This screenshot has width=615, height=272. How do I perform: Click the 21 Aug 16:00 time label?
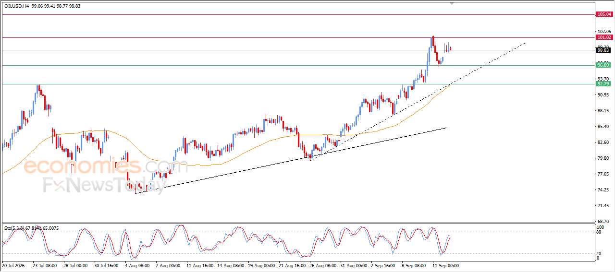[291, 265]
